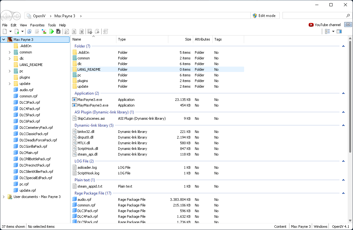Select audio.rpf archive icon in tree
353x230 pixels.
(16, 90)
